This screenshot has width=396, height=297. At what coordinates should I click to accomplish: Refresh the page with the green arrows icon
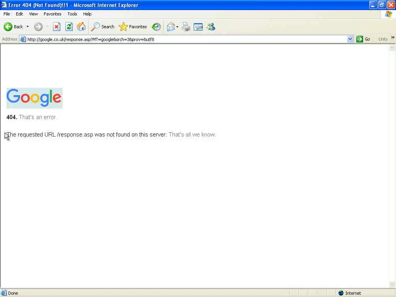click(69, 27)
